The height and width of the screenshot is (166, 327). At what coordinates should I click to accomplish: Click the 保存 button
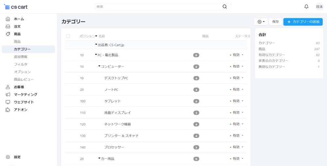click(275, 22)
